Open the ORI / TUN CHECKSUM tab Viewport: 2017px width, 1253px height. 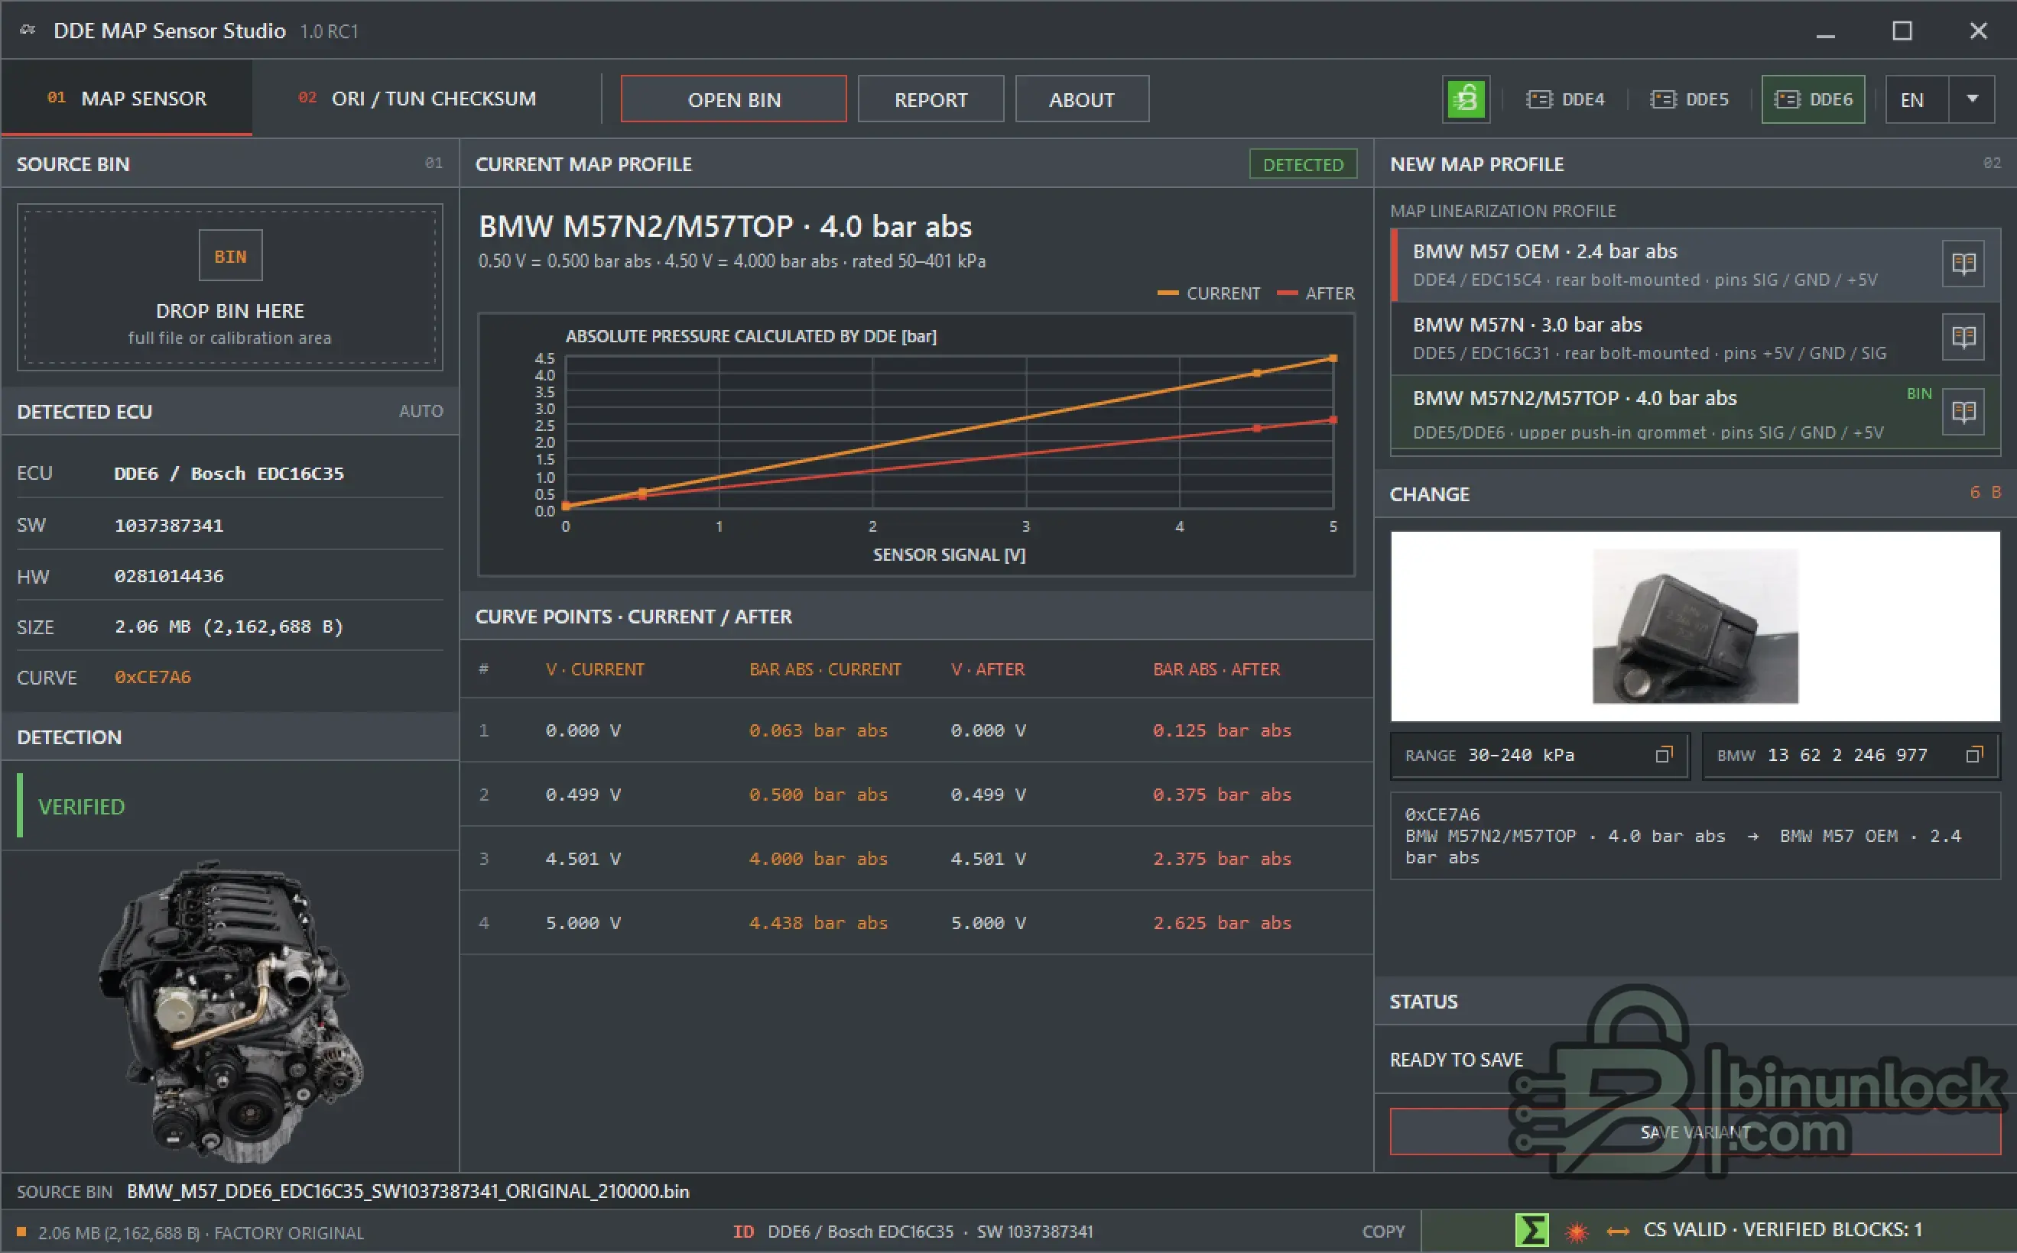click(417, 99)
